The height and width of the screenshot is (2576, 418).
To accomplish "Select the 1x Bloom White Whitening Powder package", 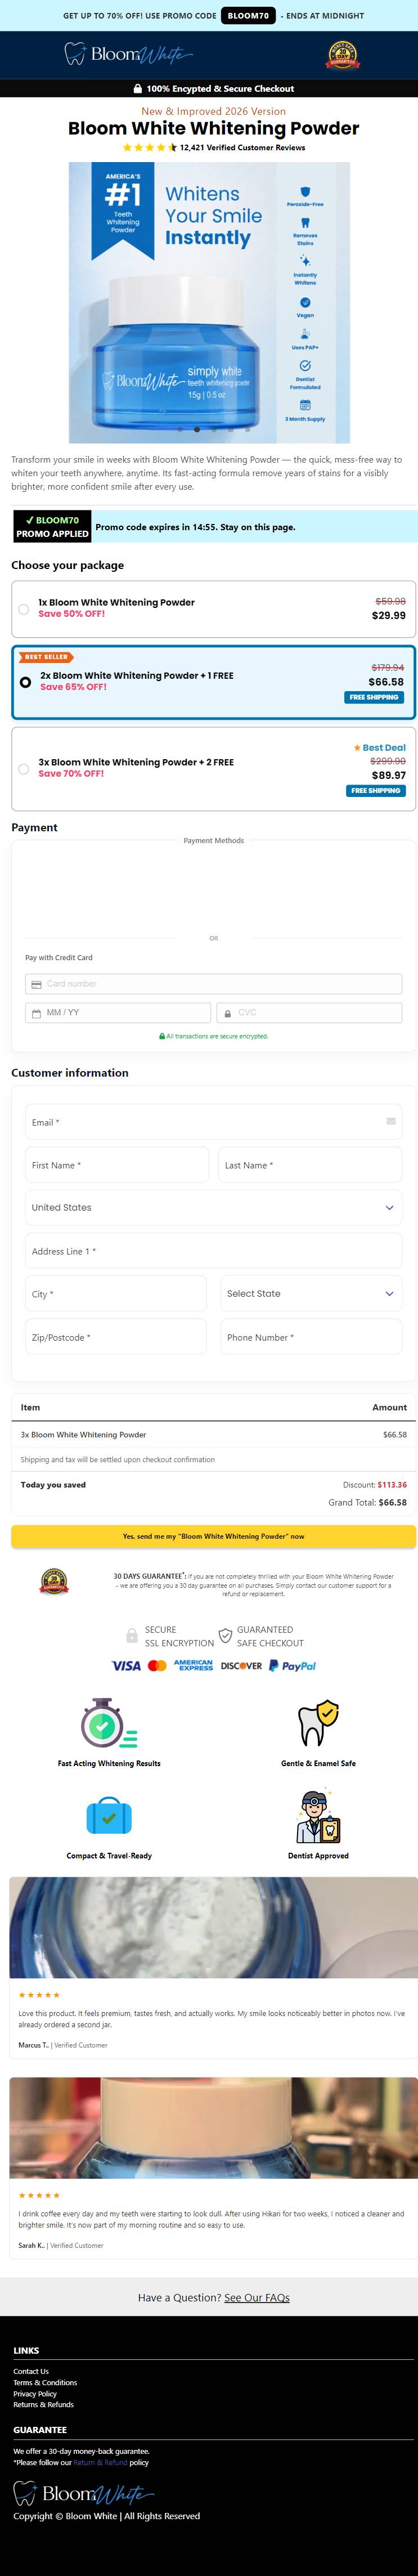I will click(x=213, y=609).
